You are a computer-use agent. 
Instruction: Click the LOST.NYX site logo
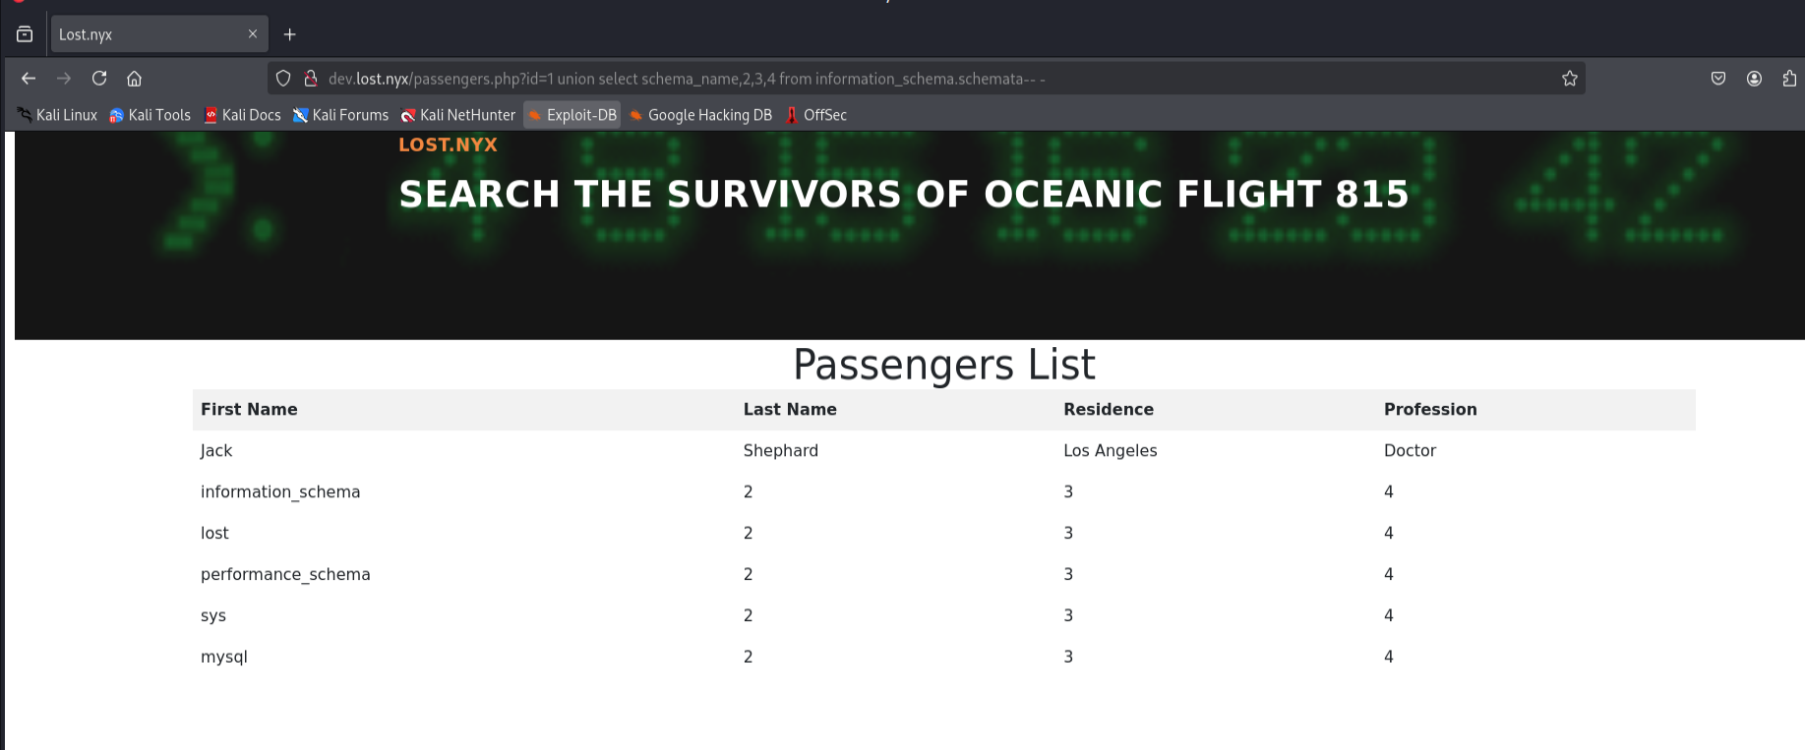tap(448, 144)
